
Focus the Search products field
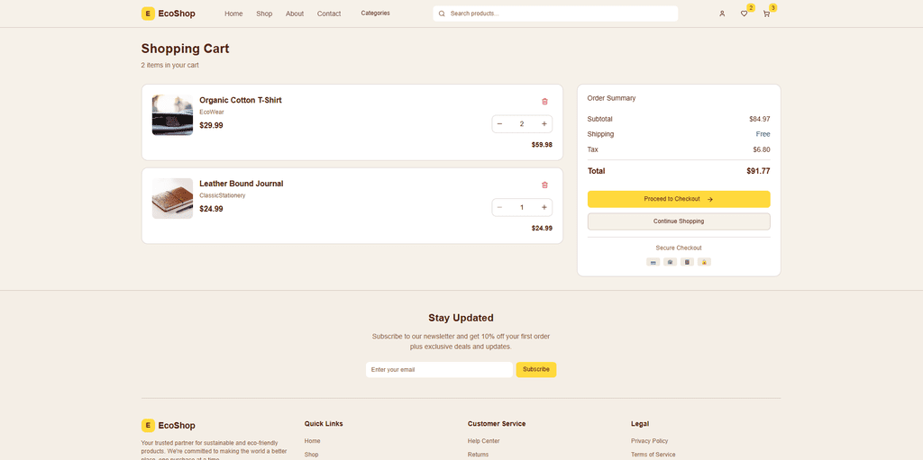[x=555, y=14]
